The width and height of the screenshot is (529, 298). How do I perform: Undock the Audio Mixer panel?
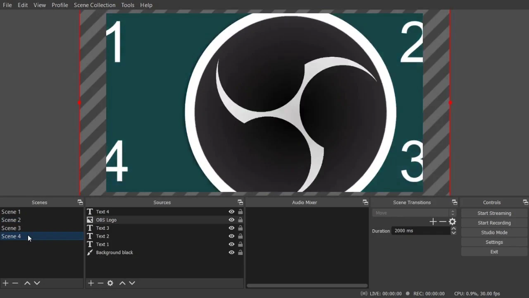coord(365,202)
